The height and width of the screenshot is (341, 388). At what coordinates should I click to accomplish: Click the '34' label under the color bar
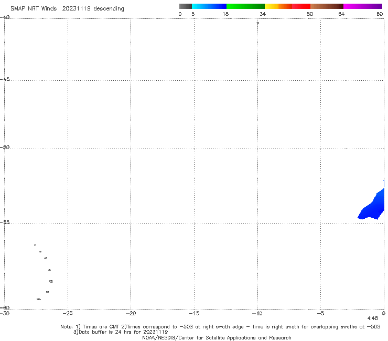[263, 14]
